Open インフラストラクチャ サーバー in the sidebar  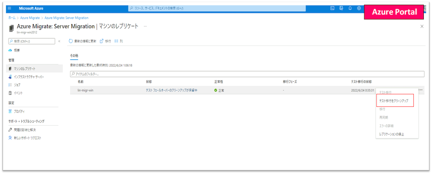(29, 77)
